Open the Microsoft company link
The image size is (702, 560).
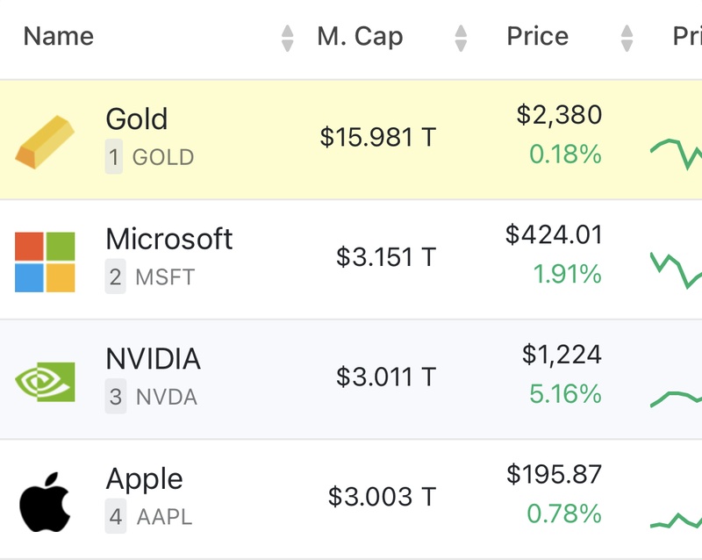(168, 239)
